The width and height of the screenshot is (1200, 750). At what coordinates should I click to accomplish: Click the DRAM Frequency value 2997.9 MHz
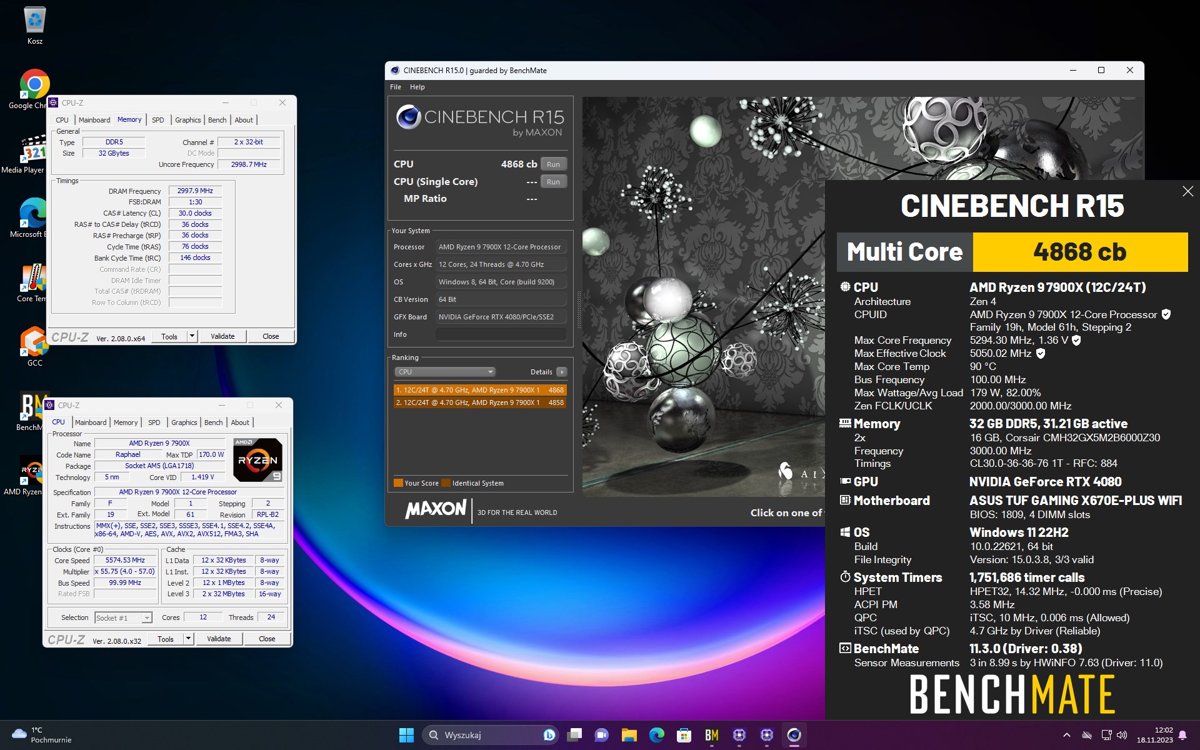195,191
